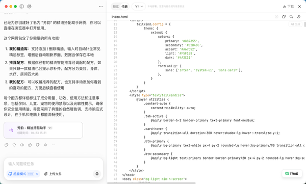306x184 pixels.
Task: Remove 超能模式 with its X
Action: tap(37, 174)
